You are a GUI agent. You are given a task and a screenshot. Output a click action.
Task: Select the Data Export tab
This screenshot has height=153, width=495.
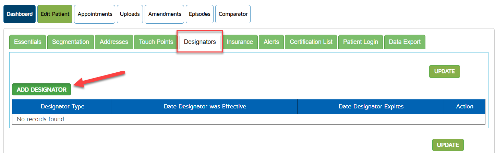pyautogui.click(x=405, y=42)
